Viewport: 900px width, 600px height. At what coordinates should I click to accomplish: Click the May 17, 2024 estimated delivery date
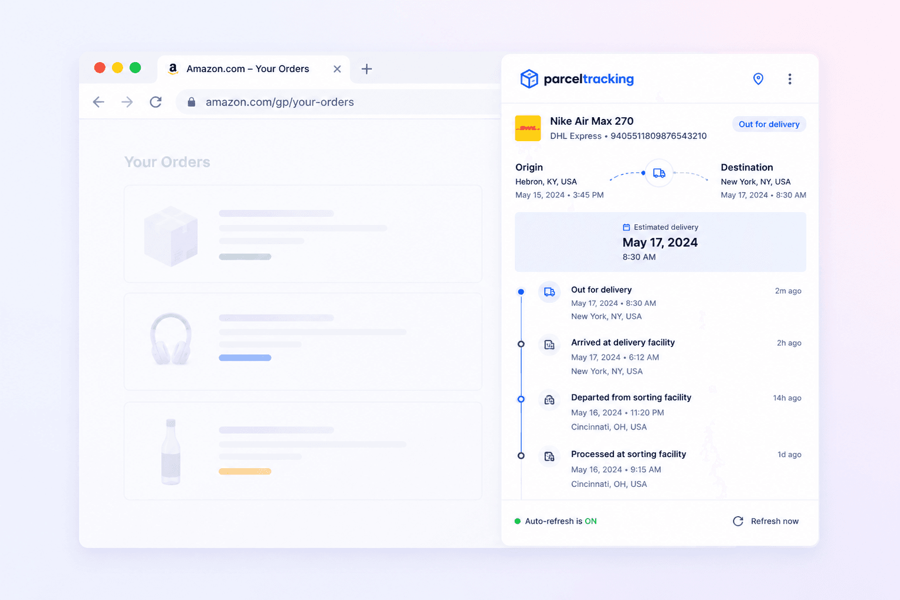click(x=660, y=243)
